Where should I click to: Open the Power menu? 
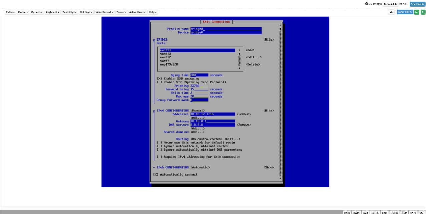121,12
